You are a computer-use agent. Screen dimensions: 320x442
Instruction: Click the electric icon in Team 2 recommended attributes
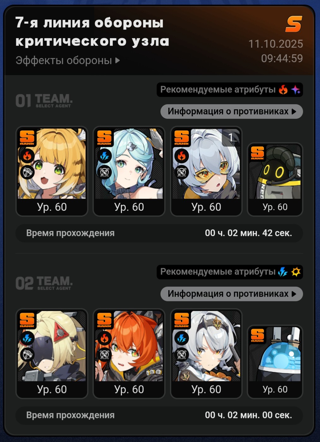[x=283, y=272]
